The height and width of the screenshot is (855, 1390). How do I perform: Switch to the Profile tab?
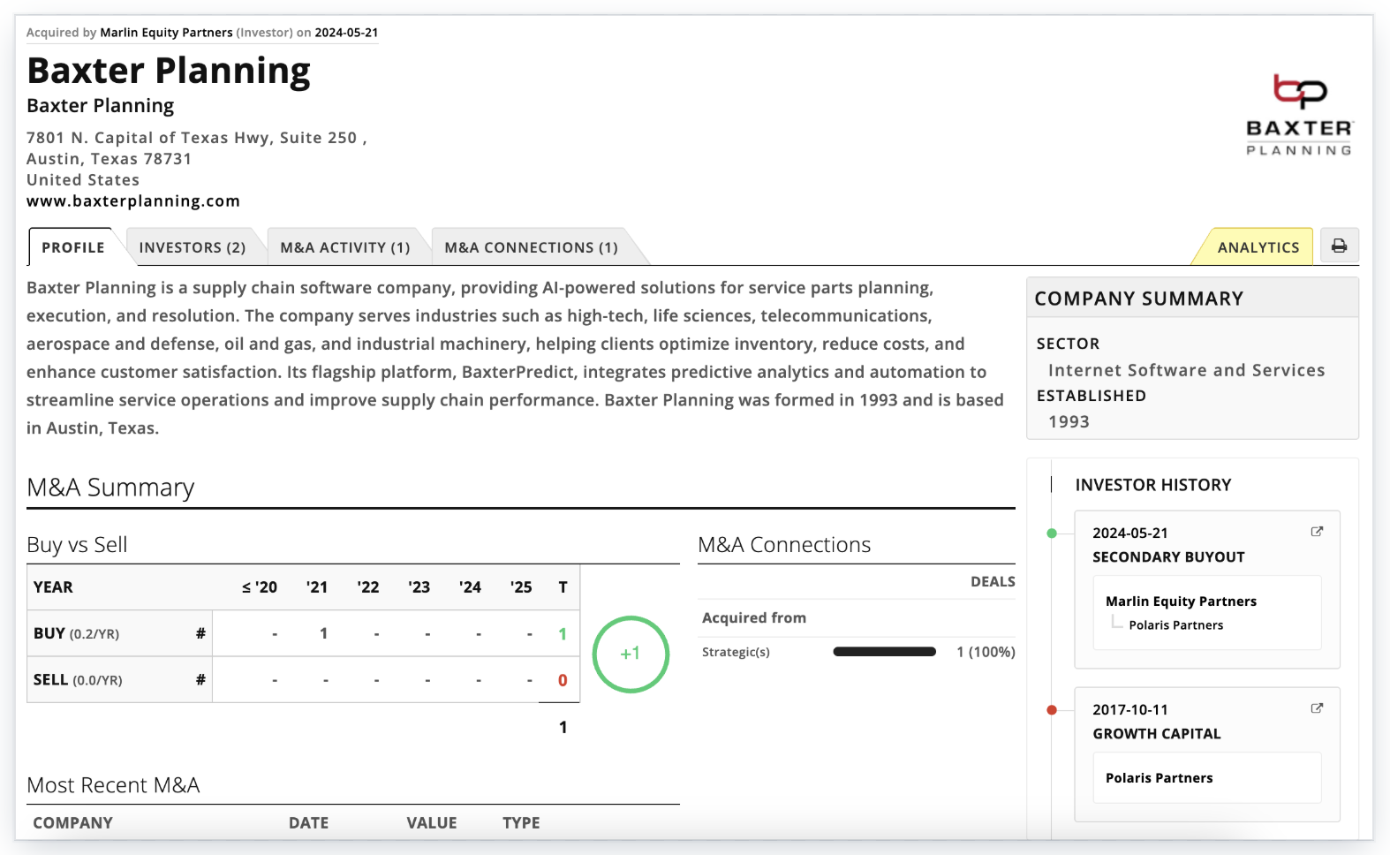(73, 247)
